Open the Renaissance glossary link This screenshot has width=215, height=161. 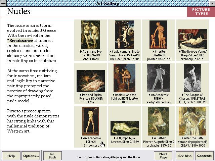(x=20, y=41)
